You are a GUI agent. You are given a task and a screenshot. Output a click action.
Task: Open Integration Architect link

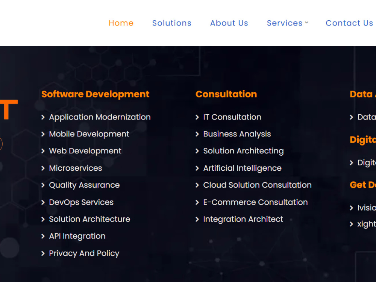pos(243,219)
